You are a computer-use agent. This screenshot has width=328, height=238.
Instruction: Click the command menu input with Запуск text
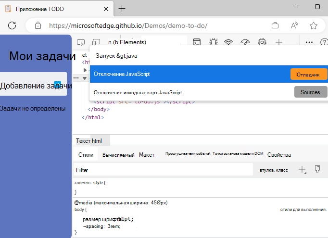point(209,56)
